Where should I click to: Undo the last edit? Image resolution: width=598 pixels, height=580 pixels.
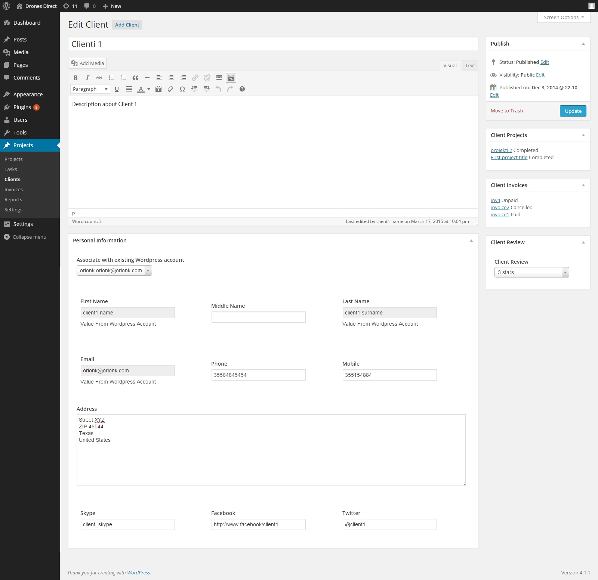coord(218,89)
